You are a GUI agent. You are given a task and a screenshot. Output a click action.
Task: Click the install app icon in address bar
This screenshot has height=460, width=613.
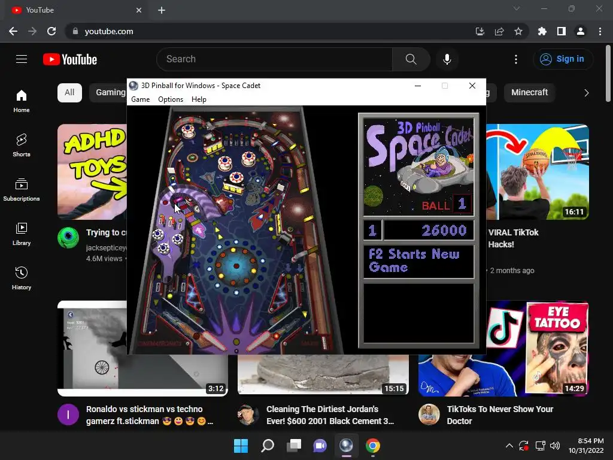coord(480,31)
